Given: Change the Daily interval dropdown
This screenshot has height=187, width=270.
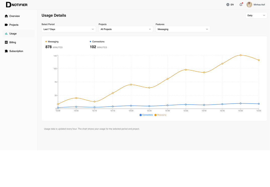Looking at the screenshot, I should 256,15.
